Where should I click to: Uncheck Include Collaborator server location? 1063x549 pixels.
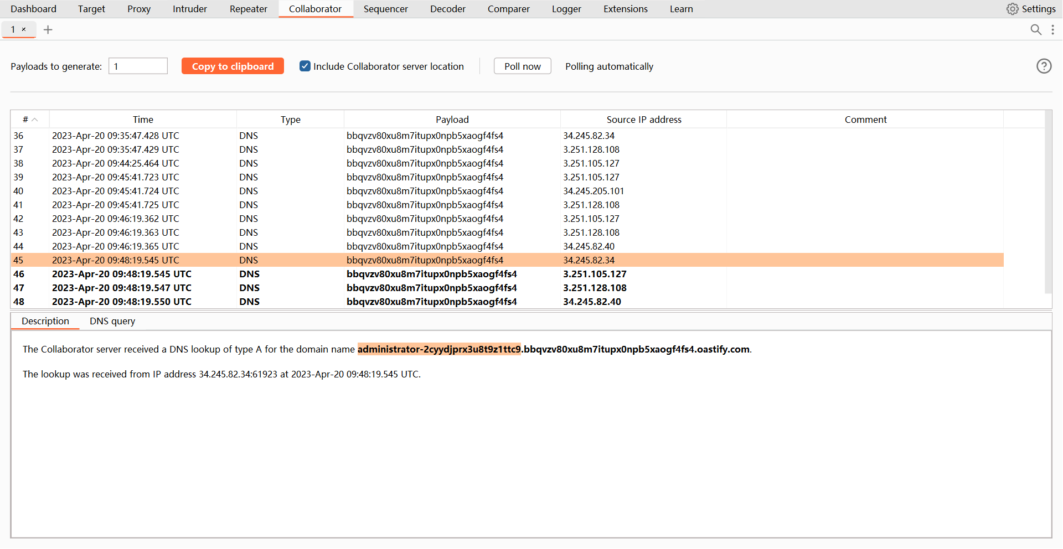pyautogui.click(x=305, y=66)
